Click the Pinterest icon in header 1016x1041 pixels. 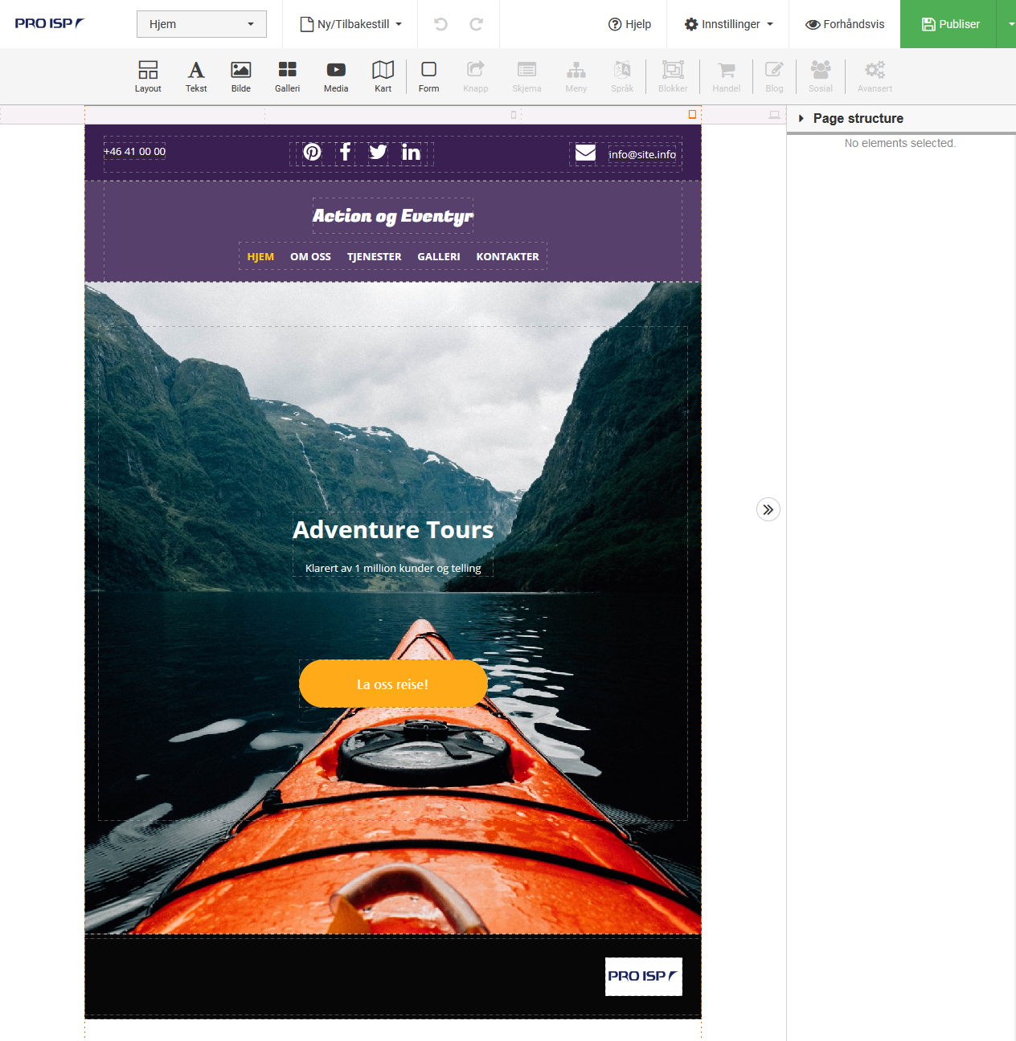click(x=313, y=152)
